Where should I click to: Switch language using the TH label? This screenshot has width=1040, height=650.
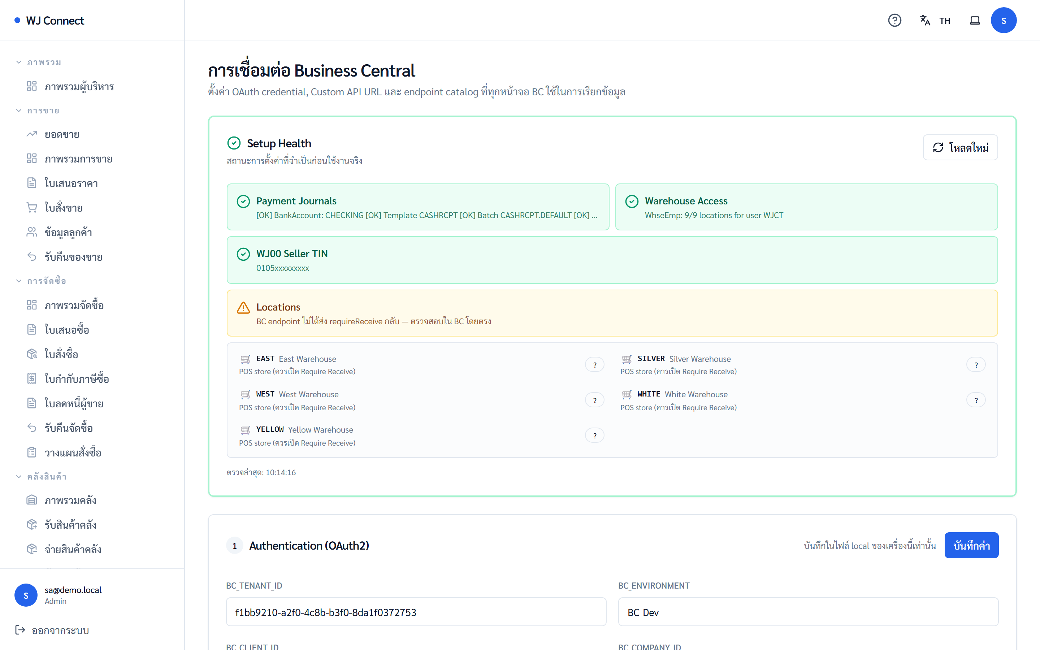[x=944, y=21]
